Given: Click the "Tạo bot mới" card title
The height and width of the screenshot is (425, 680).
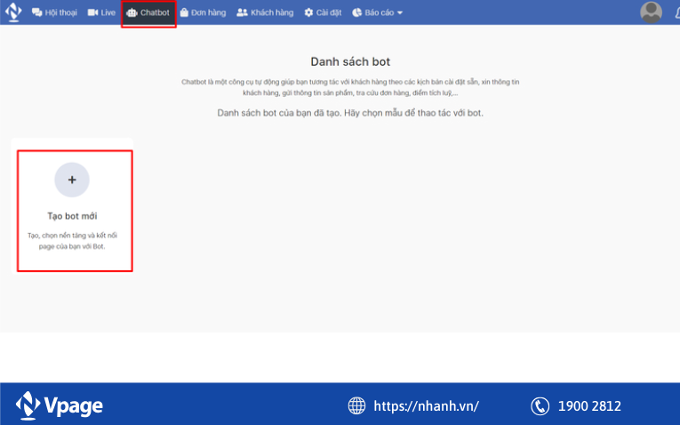Looking at the screenshot, I should tap(72, 216).
